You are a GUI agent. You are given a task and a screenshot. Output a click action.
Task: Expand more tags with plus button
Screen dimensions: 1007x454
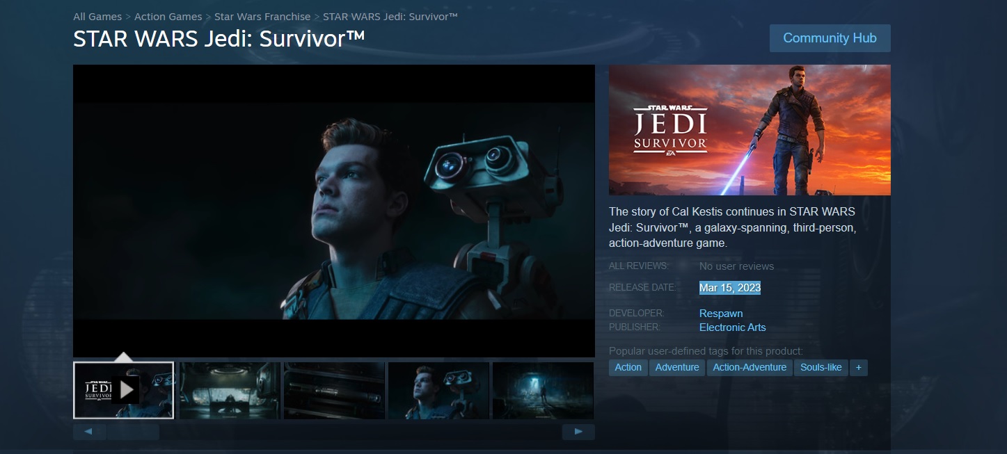point(858,367)
